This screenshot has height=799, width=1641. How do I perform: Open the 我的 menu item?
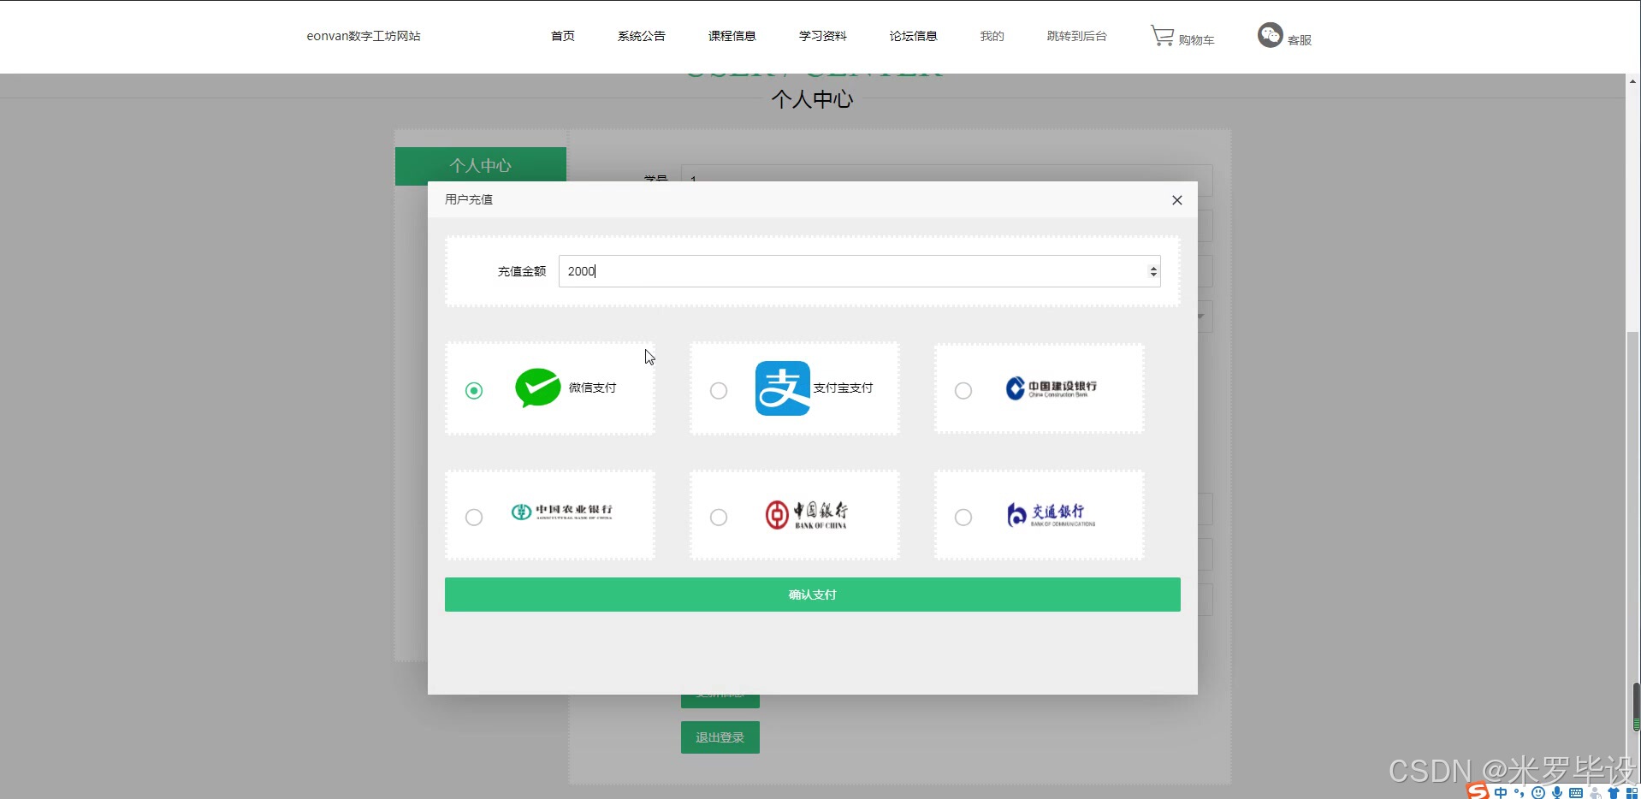click(x=992, y=36)
